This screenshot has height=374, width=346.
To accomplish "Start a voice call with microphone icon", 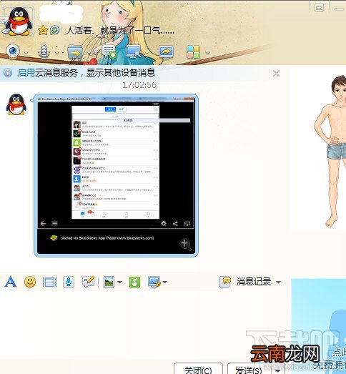I will point(44,51).
